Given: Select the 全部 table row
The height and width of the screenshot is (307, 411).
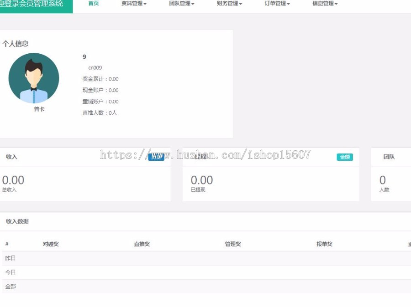Looking at the screenshot, I should pyautogui.click(x=206, y=287).
